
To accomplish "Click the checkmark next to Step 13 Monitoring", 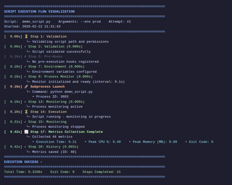I will coord(25,102).
